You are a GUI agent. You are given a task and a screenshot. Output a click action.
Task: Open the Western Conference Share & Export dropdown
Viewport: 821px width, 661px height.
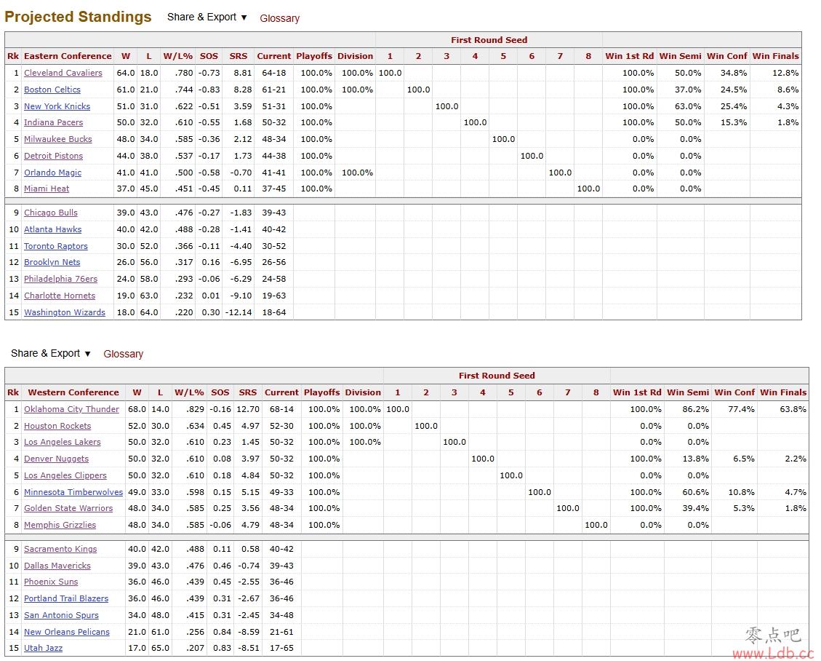coord(51,353)
